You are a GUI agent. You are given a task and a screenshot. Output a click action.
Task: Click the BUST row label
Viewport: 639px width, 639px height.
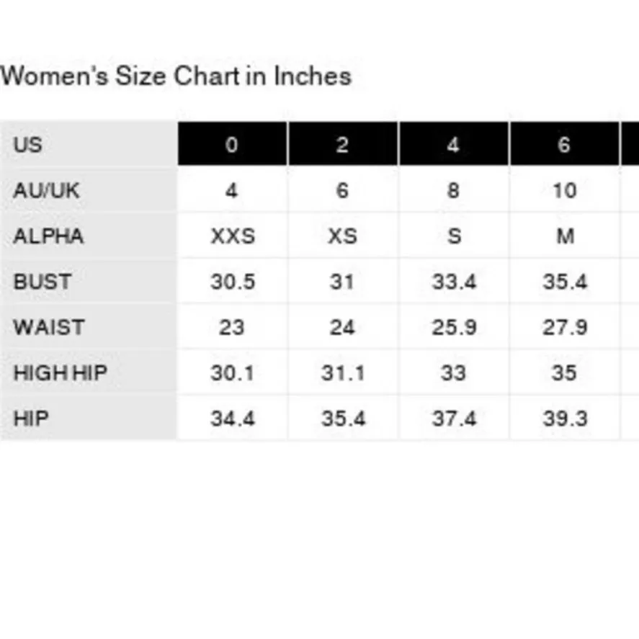(x=42, y=282)
